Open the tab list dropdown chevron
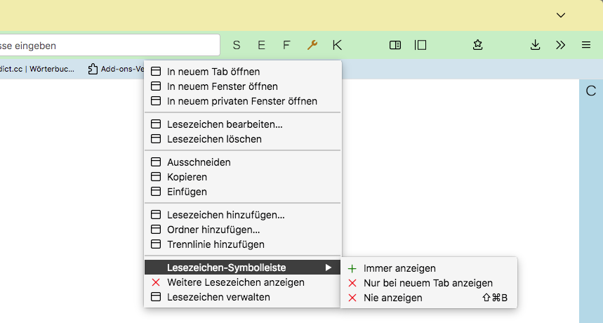 [x=561, y=15]
